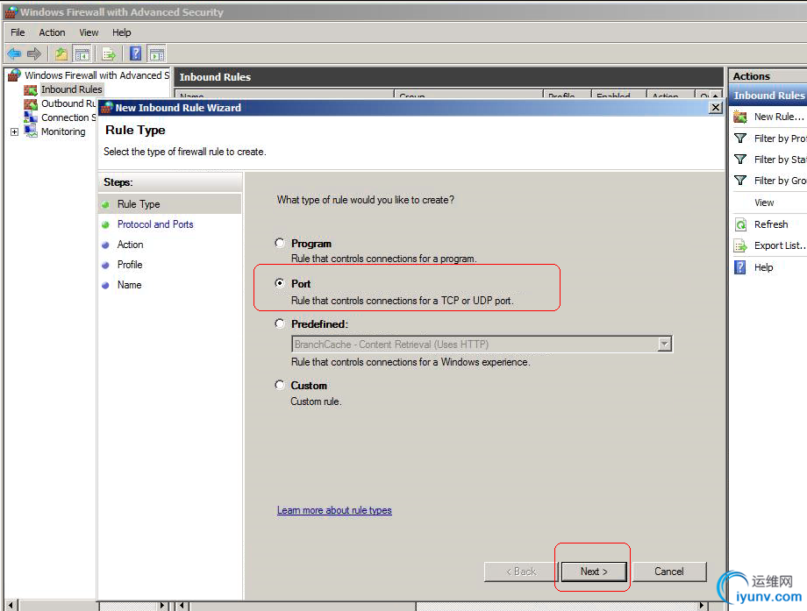The height and width of the screenshot is (611, 807).
Task: Open the File menu
Action: tap(18, 32)
